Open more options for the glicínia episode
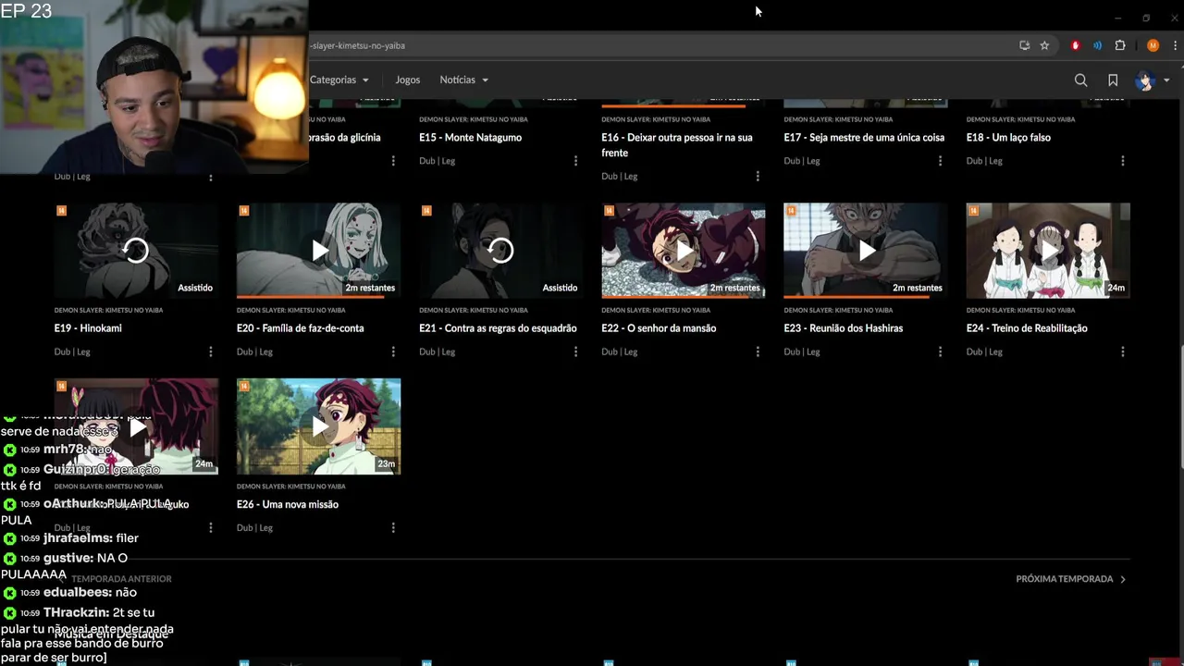Screen dimensions: 1184x666 tap(393, 161)
